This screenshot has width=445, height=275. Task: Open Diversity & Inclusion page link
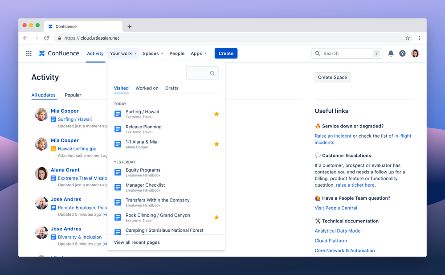click(80, 237)
